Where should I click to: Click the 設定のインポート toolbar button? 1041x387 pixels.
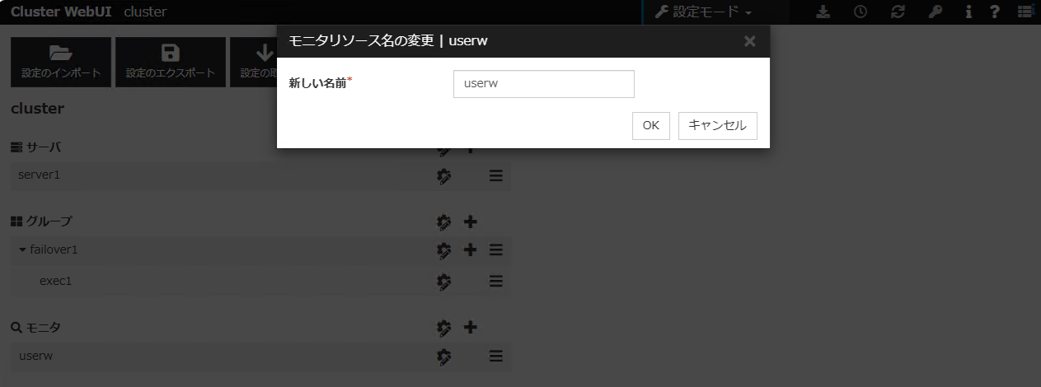click(61, 62)
